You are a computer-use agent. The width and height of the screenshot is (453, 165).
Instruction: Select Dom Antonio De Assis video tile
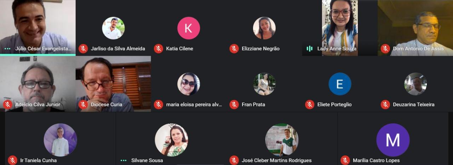(x=415, y=28)
